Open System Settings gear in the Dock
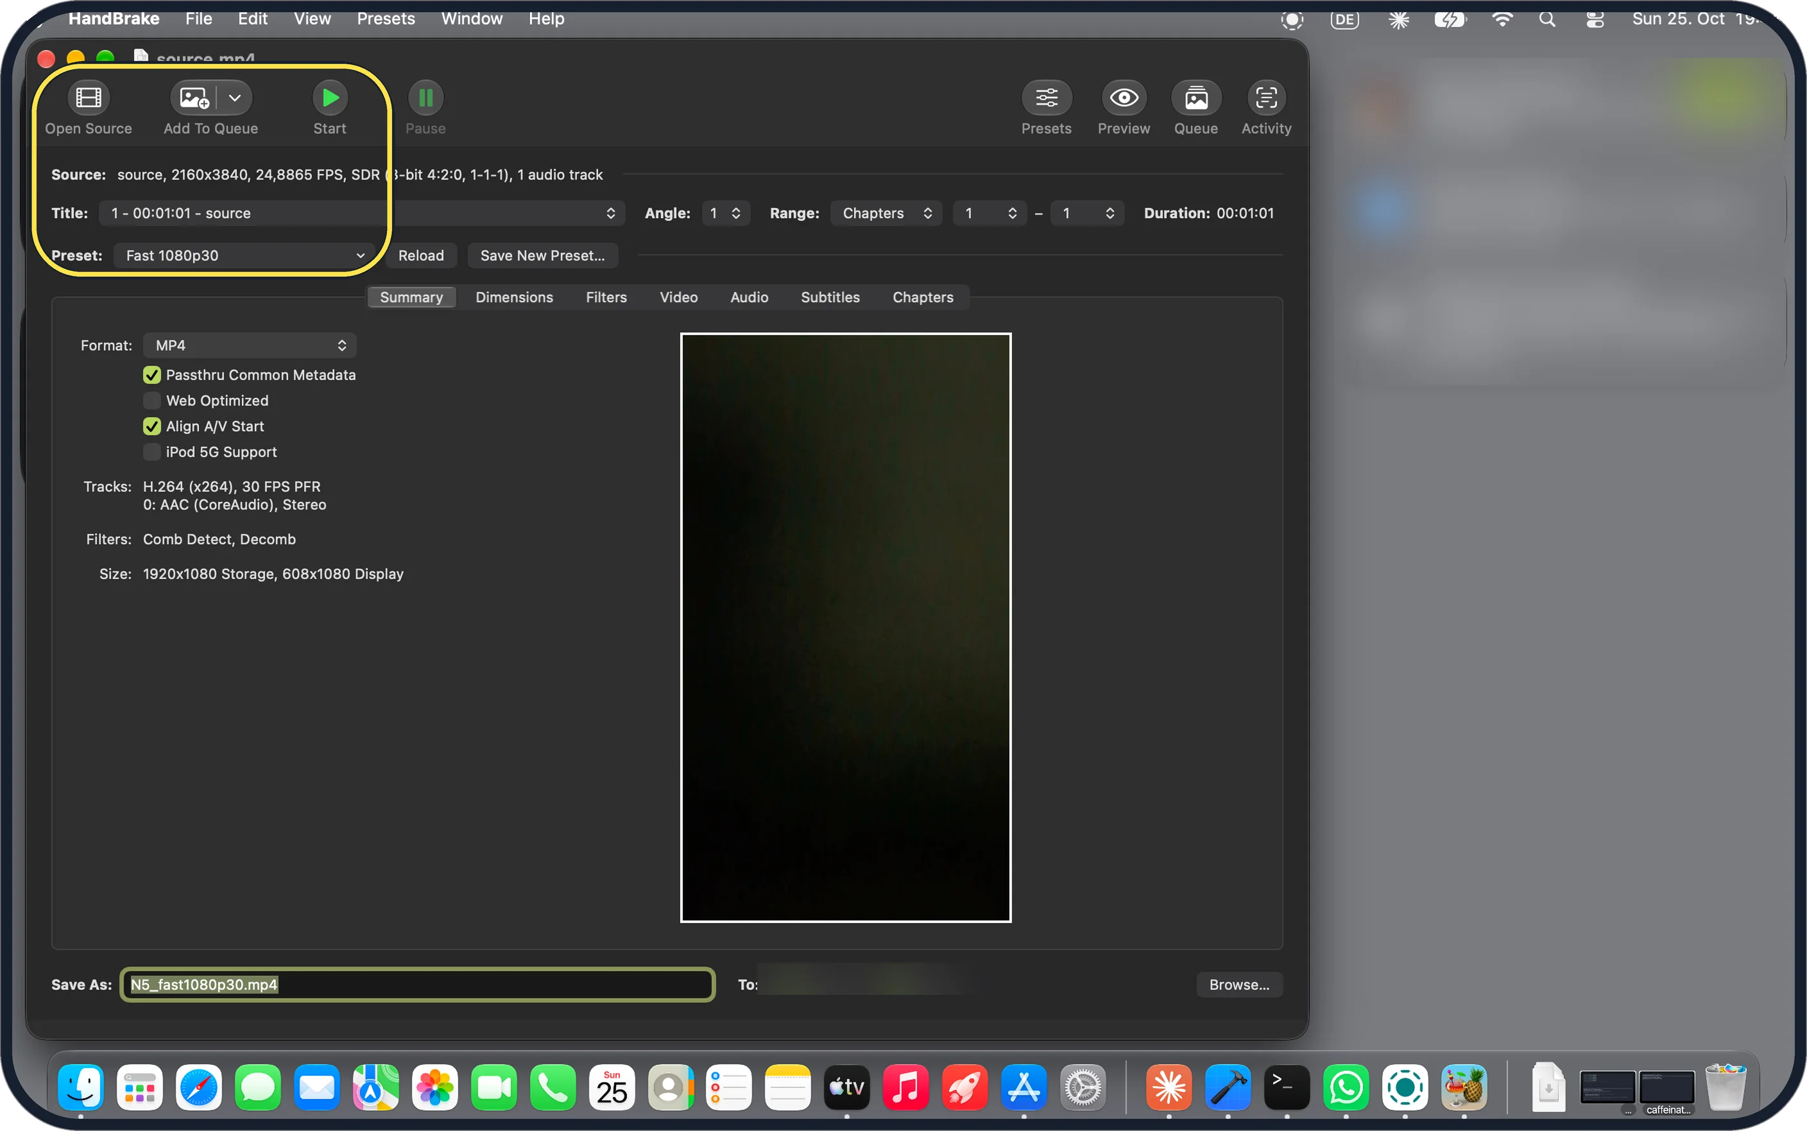Screen dimensions: 1807x1131 tap(1083, 1086)
